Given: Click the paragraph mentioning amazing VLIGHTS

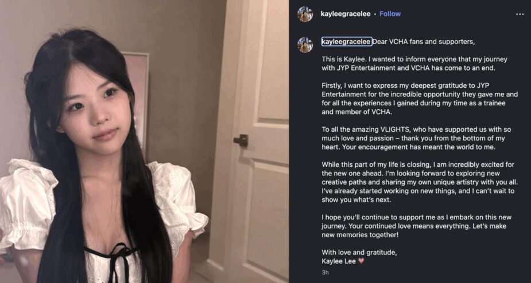Looking at the screenshot, I should pyautogui.click(x=416, y=139).
